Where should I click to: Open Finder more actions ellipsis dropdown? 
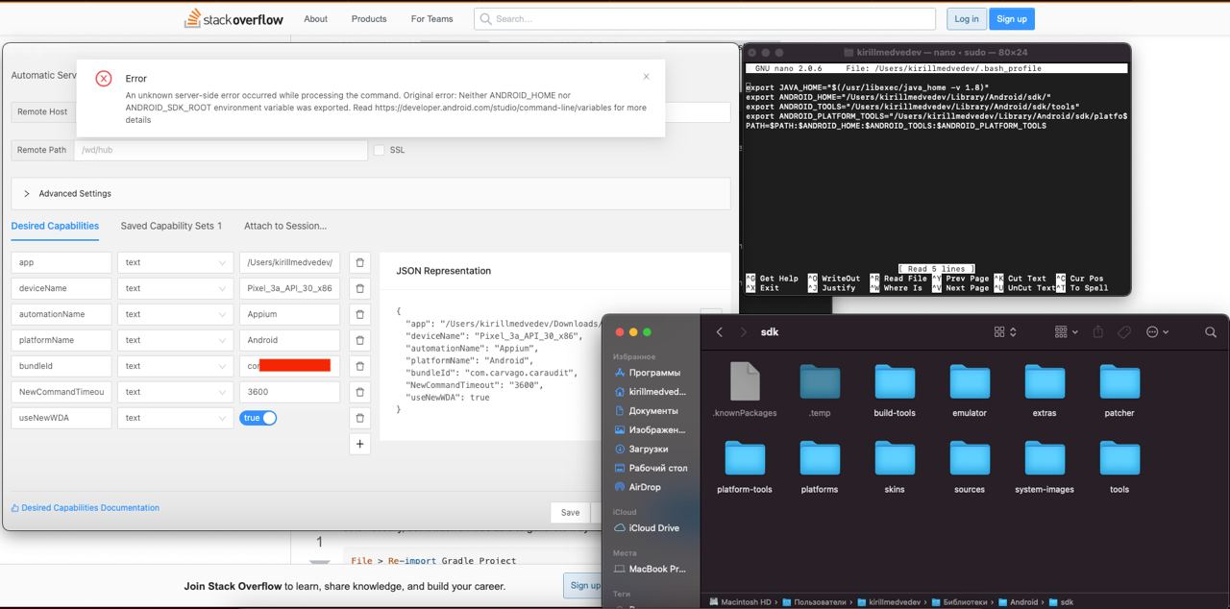click(1157, 331)
